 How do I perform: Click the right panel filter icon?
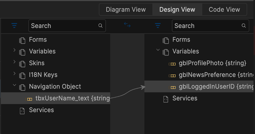pos(158,26)
